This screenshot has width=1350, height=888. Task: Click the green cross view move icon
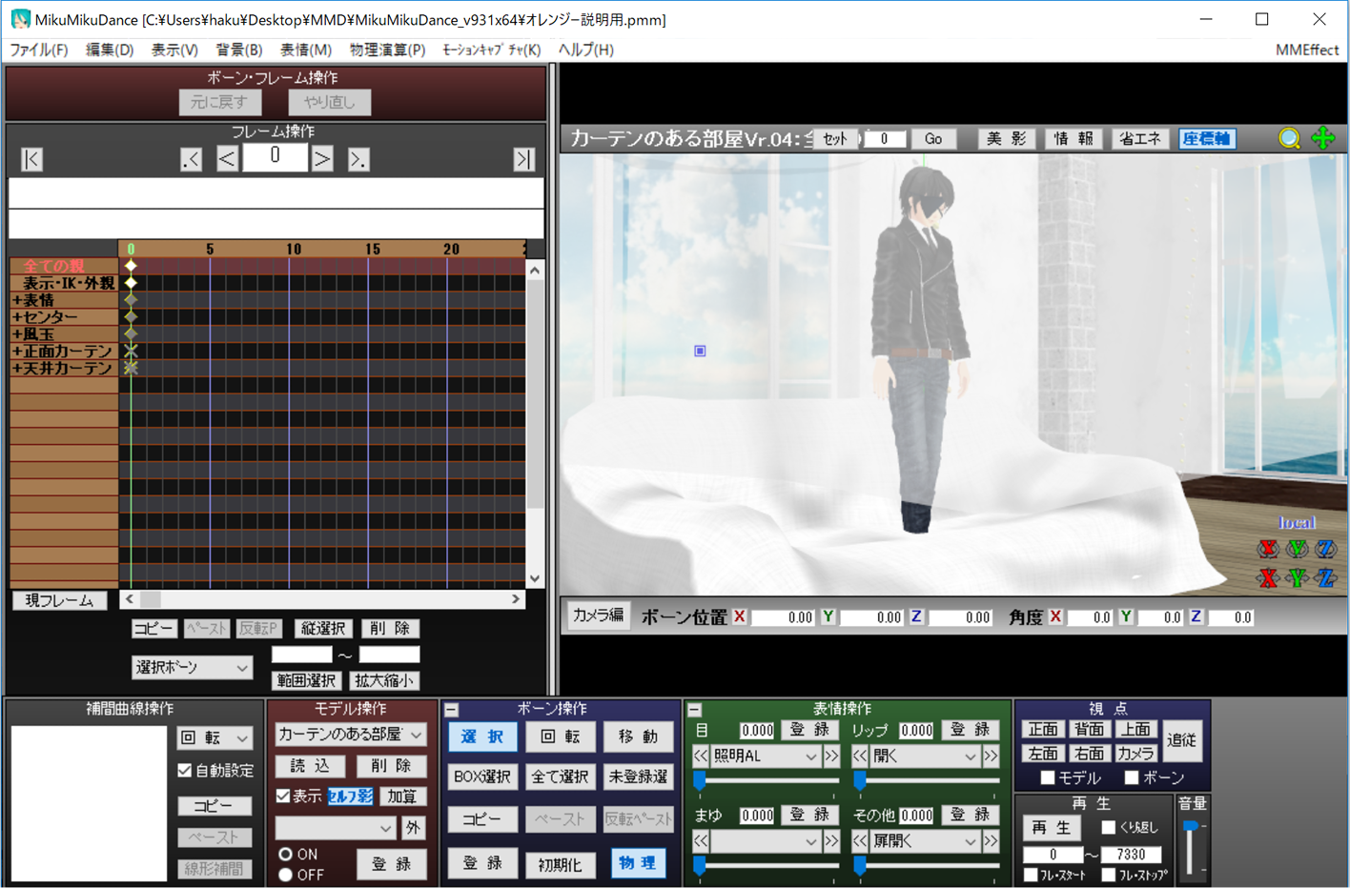click(x=1323, y=138)
